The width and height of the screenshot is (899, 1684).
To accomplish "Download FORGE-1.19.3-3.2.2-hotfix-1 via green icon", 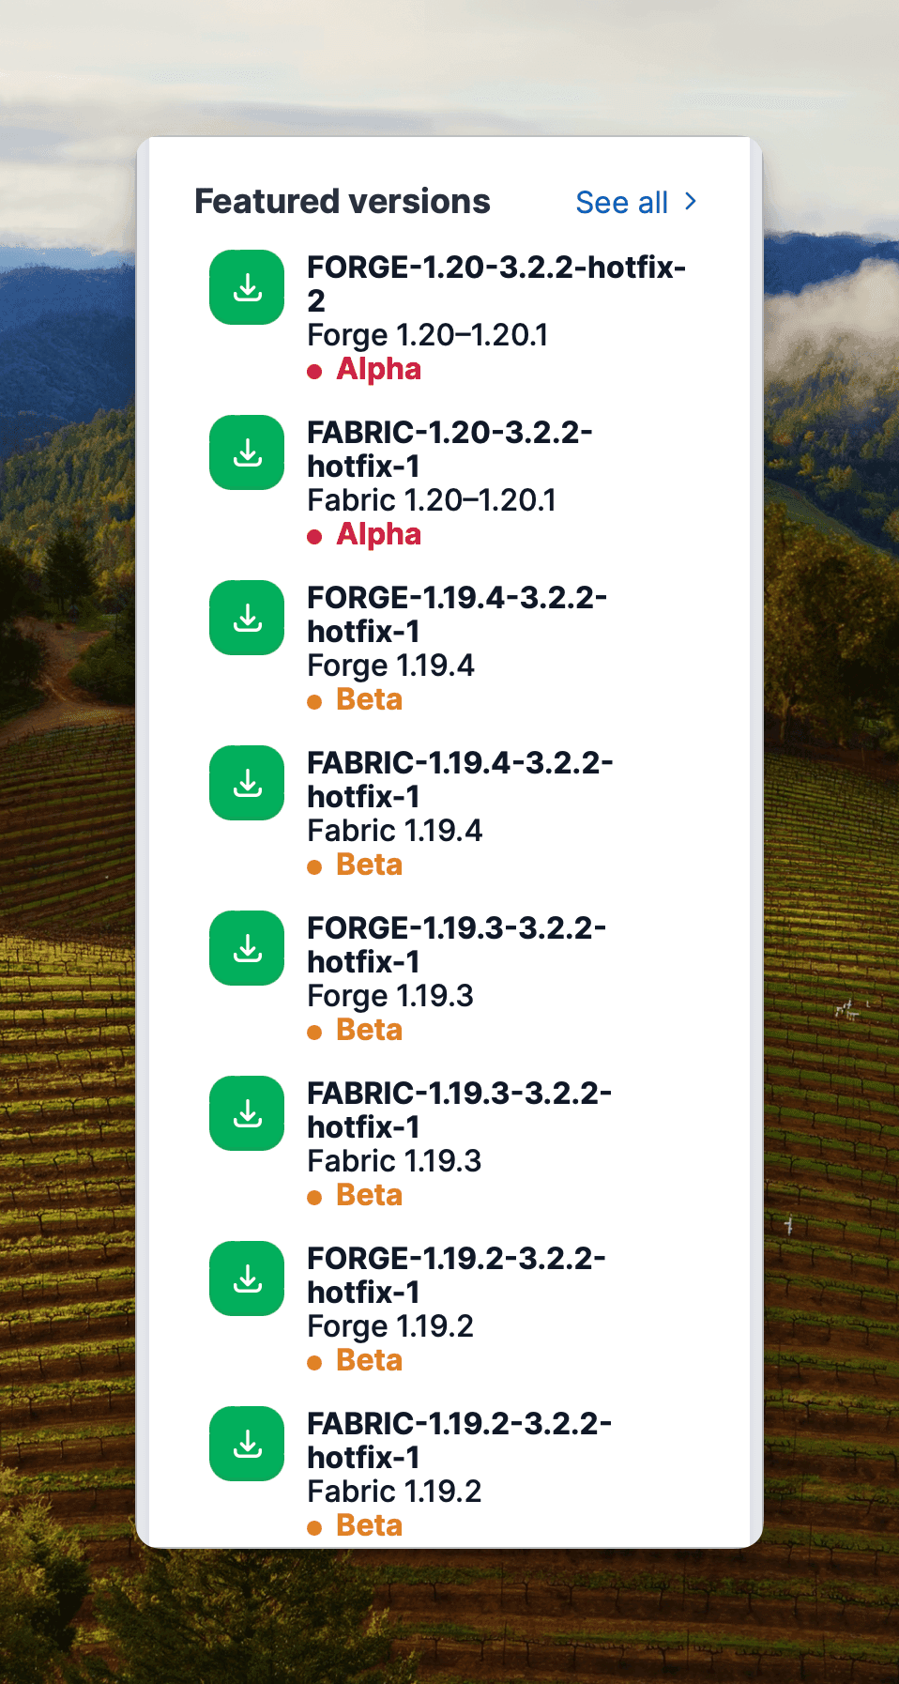I will point(247,948).
